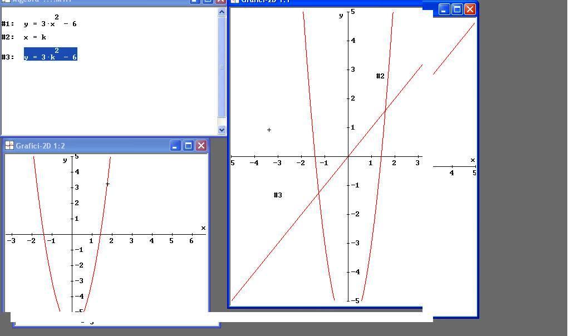The width and height of the screenshot is (570, 336).
Task: Maximize the Grafici-2D 1:2 window
Action: 188,146
